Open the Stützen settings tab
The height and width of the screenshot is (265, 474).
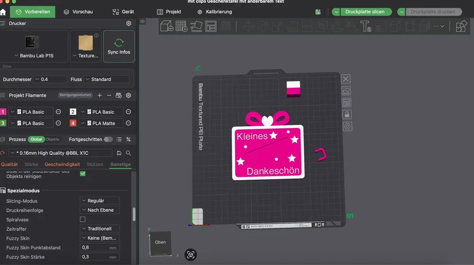(95, 164)
